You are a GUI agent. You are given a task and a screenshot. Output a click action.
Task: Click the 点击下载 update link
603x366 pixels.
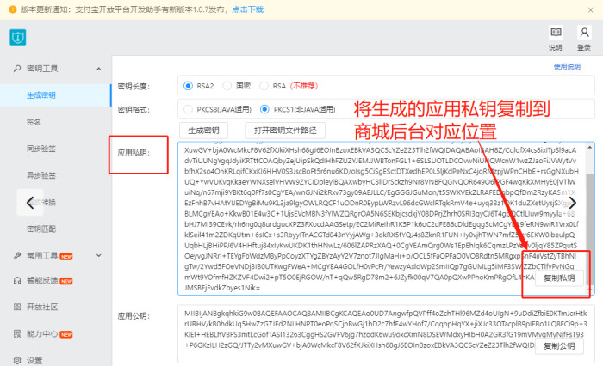(x=248, y=9)
